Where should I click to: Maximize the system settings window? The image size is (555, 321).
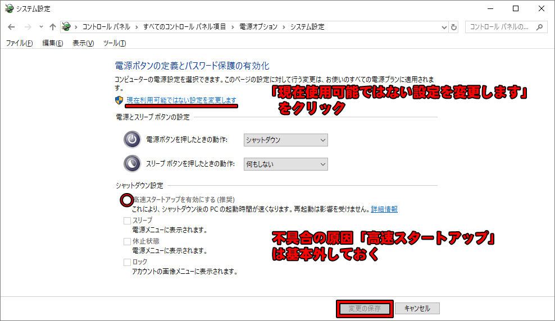click(516, 8)
